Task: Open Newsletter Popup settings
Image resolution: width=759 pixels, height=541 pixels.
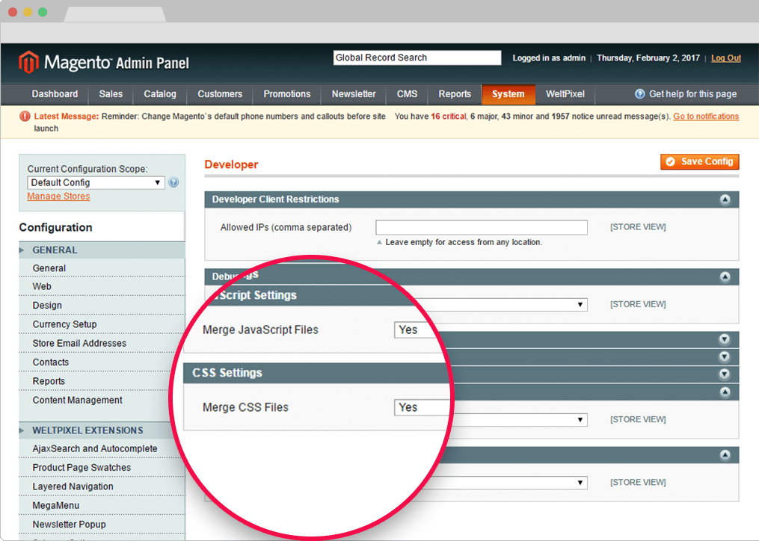Action: (102, 524)
